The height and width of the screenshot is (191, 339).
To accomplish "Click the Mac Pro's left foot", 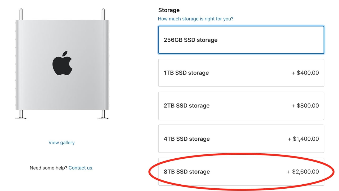I will point(21,115).
